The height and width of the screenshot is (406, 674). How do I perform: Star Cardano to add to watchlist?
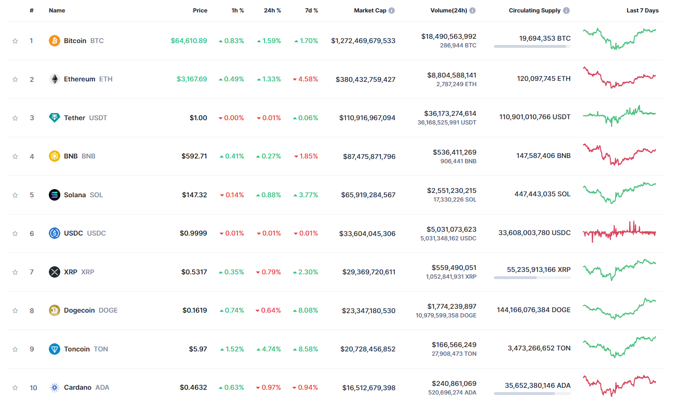point(15,387)
